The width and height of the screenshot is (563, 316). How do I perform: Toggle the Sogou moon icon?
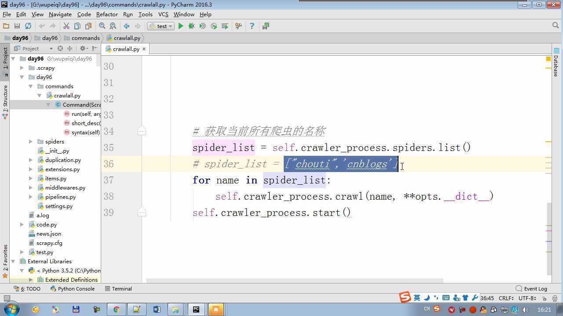[427, 298]
